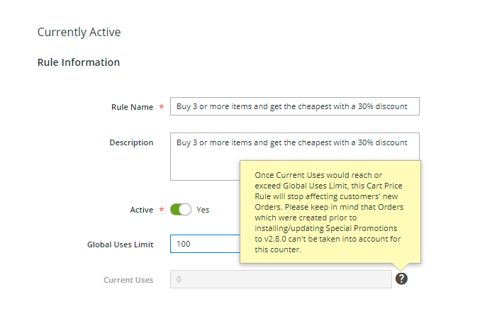Click the Active field label
This screenshot has height=321, width=480.
click(141, 210)
